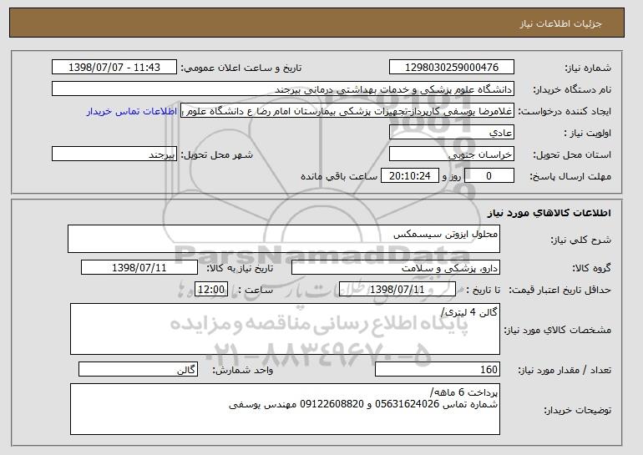643x455 pixels.
Task: Click the public announcement date field 1398/07/07 - 11:43
Action: click(x=114, y=68)
